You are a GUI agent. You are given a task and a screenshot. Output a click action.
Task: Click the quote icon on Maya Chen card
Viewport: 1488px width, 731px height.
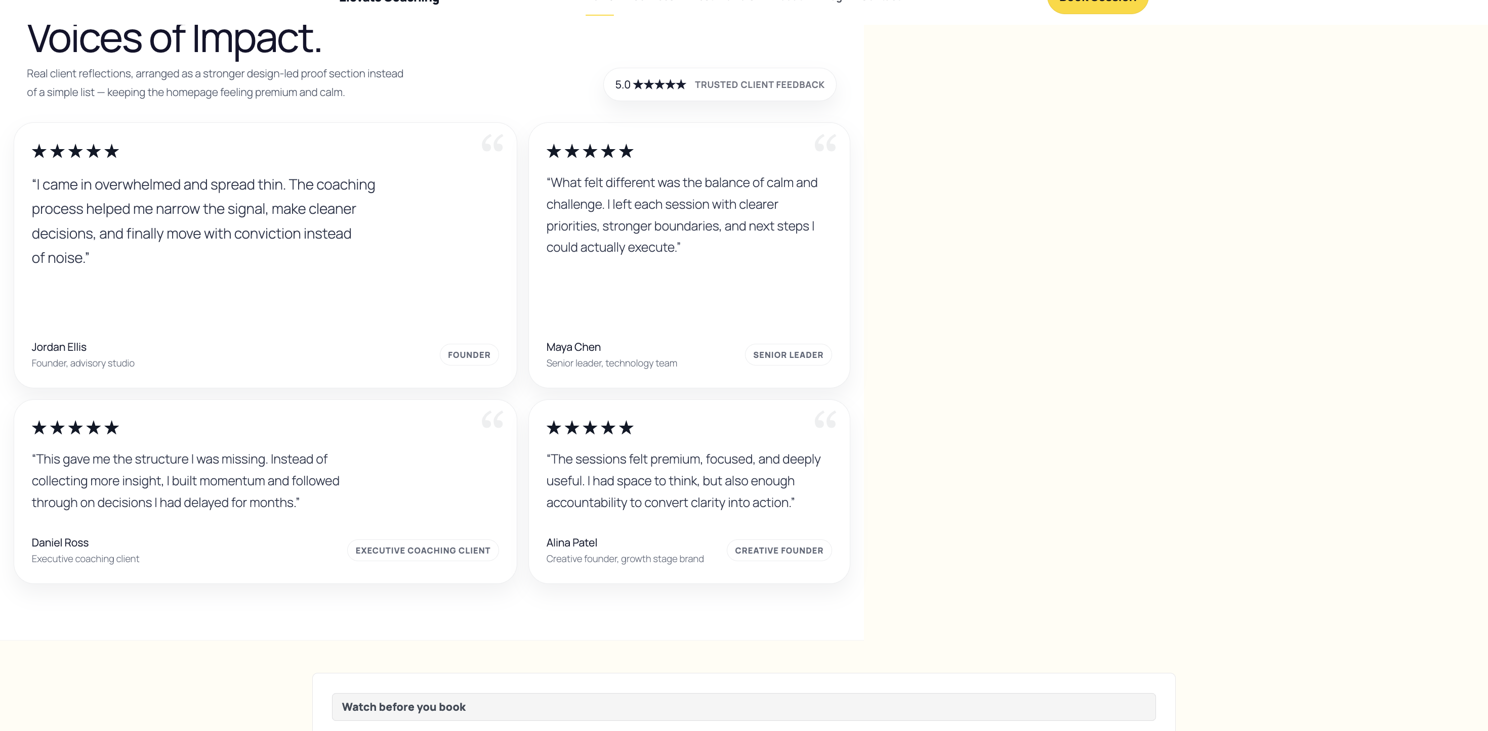pos(825,143)
